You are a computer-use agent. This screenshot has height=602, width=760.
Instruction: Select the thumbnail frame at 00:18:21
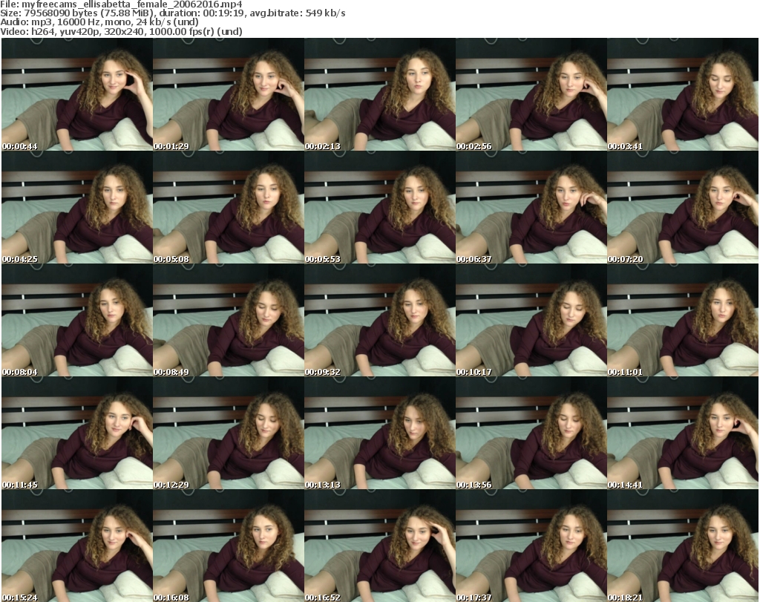click(x=683, y=546)
